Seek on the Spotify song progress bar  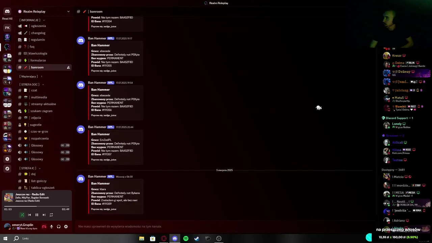37,206
